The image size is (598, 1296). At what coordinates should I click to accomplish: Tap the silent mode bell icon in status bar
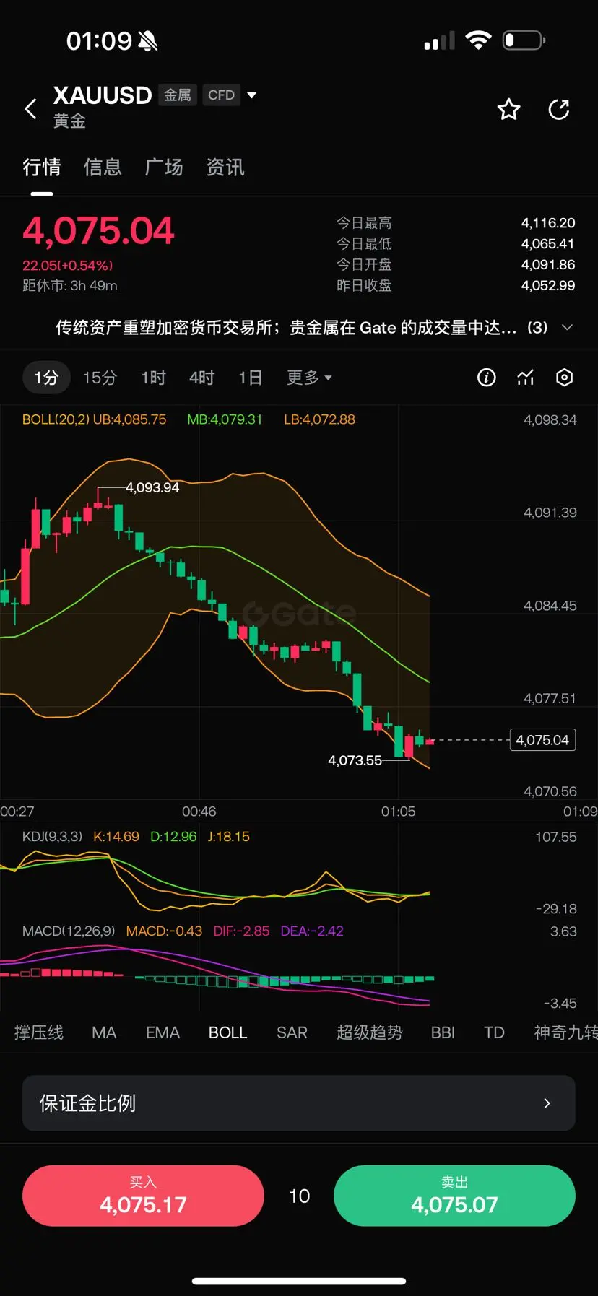pos(147,41)
